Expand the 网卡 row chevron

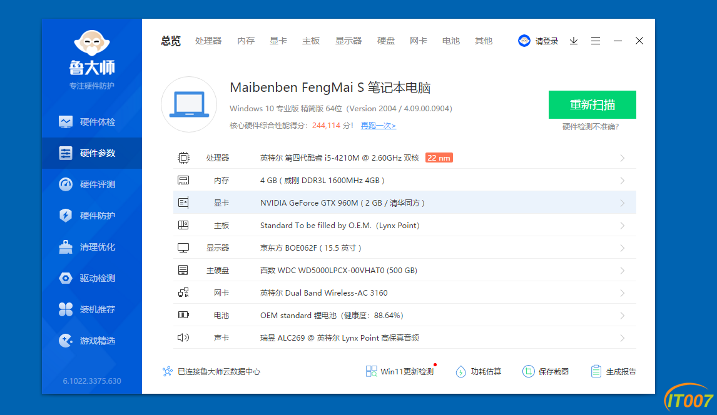pos(623,292)
